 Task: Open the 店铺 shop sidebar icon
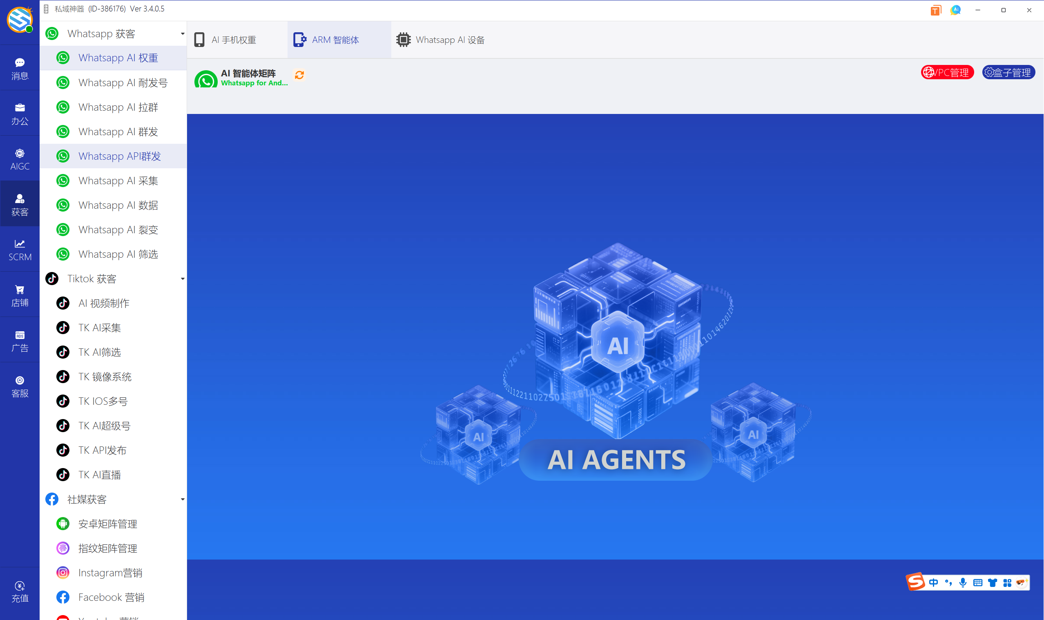20,295
